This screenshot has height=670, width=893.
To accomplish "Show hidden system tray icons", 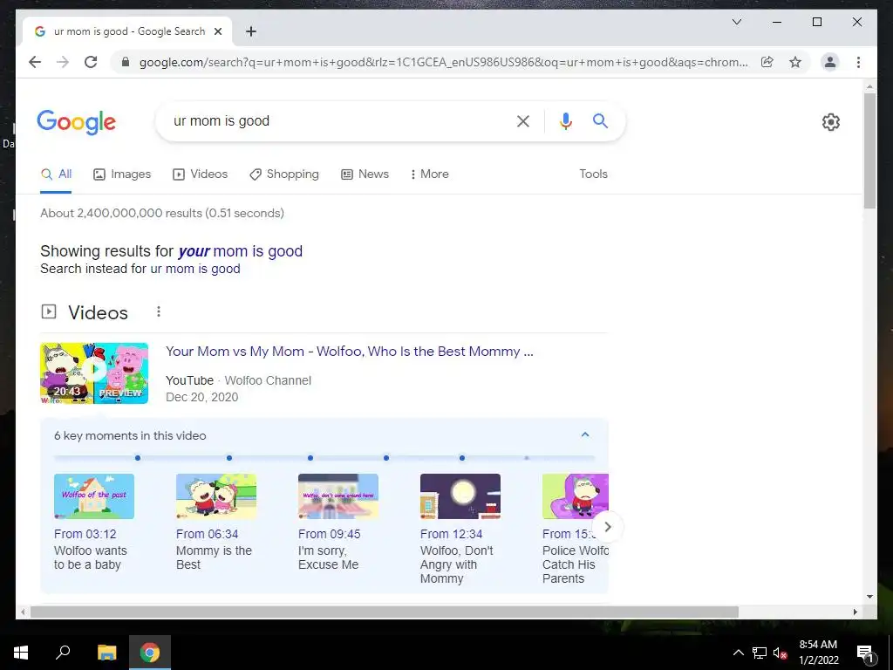I will click(x=738, y=653).
